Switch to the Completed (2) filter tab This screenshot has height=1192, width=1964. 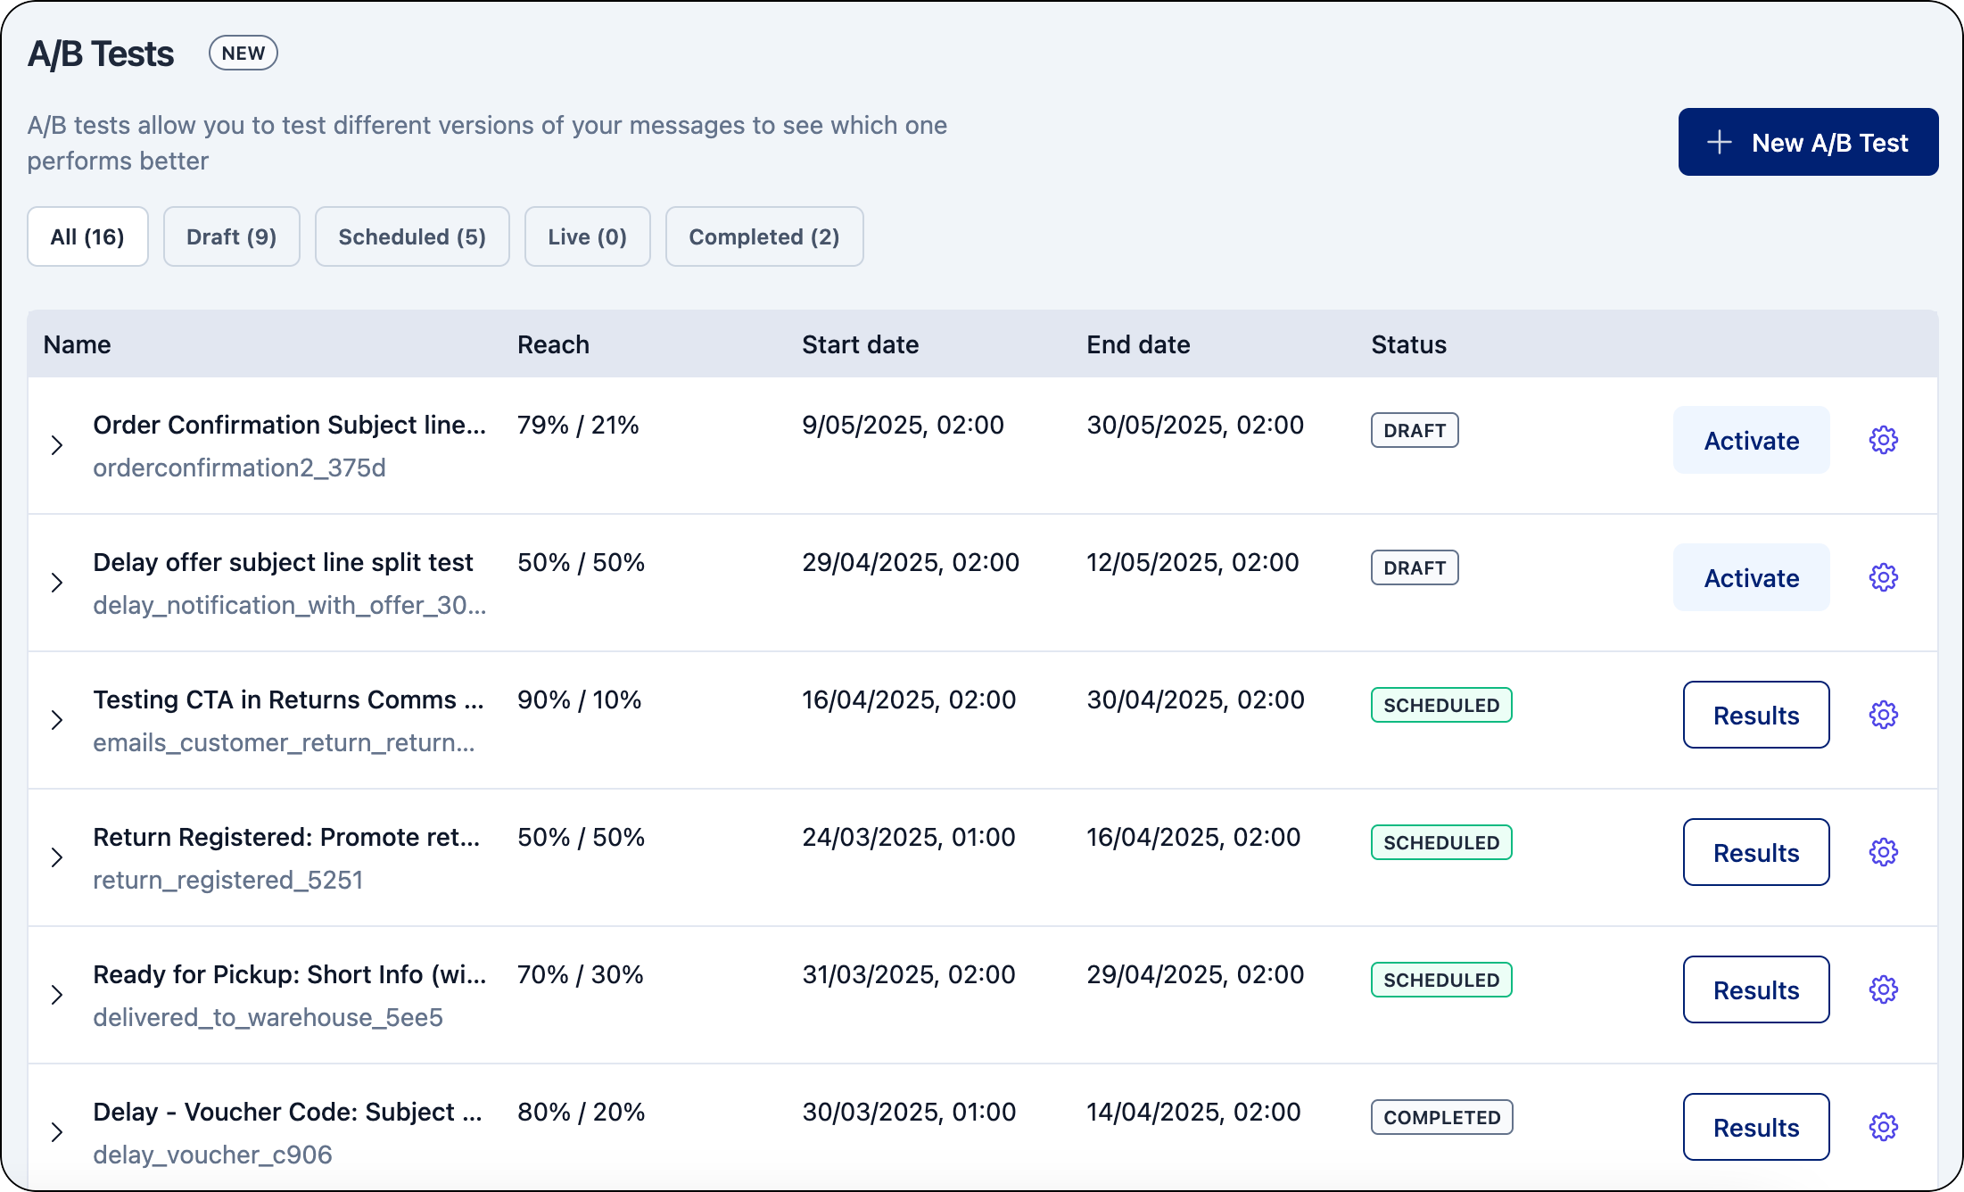pos(763,236)
